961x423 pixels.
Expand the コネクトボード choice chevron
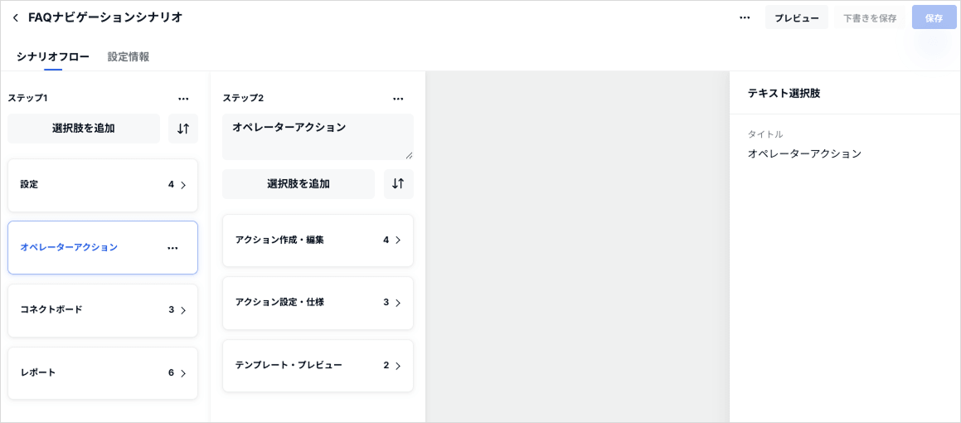coord(183,310)
